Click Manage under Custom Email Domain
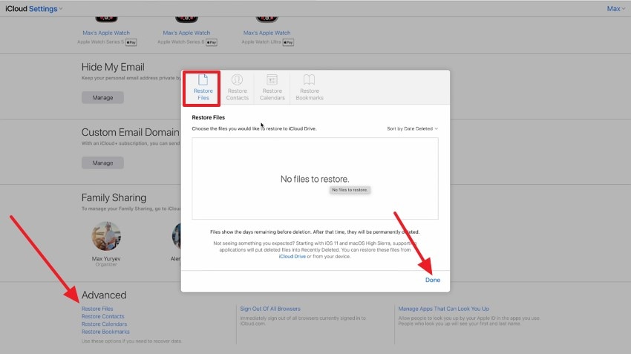631x354 pixels. [102, 163]
